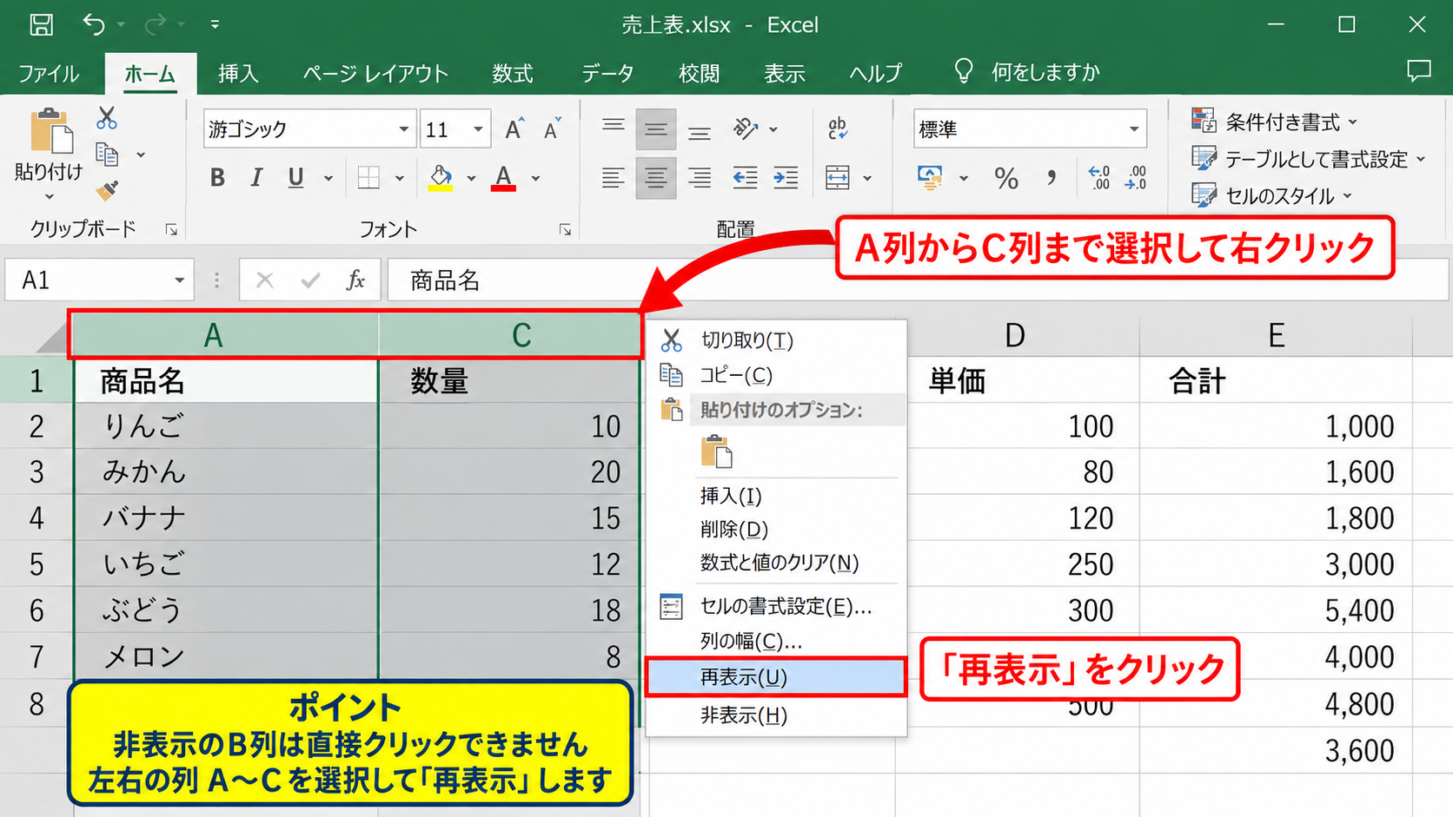Click the Decrease Indent icon
The image size is (1453, 817).
click(745, 178)
